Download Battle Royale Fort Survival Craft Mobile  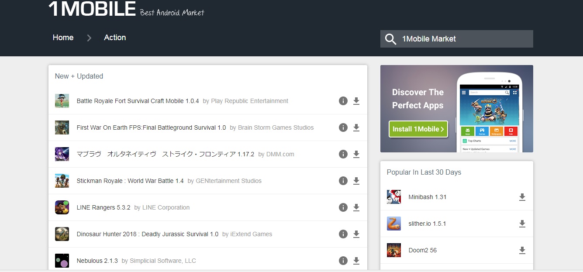[x=356, y=101]
